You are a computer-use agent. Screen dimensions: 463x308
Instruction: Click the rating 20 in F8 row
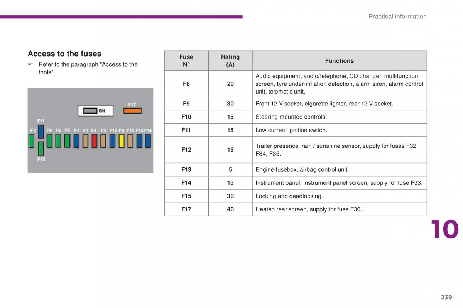click(230, 84)
